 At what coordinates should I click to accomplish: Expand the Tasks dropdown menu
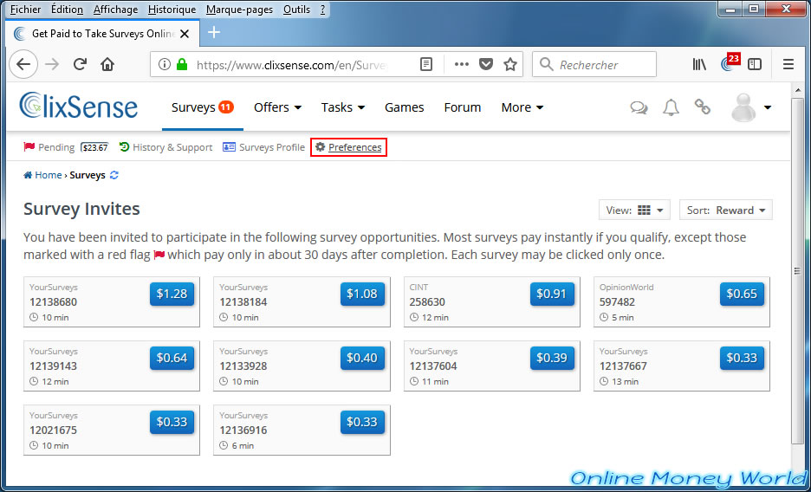(343, 107)
